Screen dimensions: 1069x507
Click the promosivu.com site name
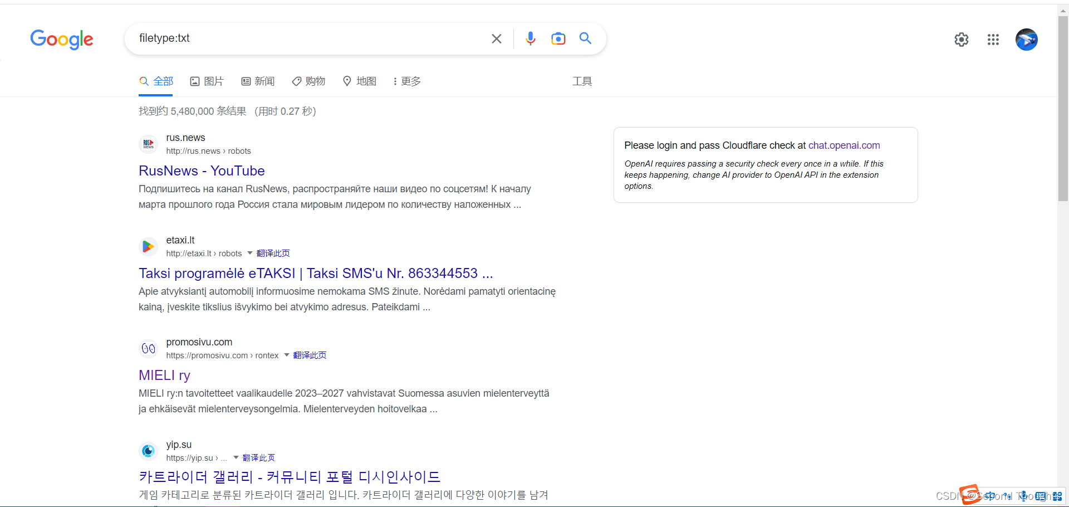tap(199, 342)
